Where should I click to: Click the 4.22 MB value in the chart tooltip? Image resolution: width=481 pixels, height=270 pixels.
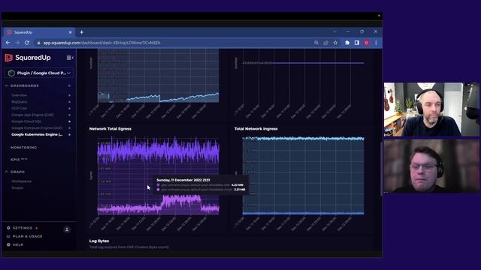click(237, 185)
